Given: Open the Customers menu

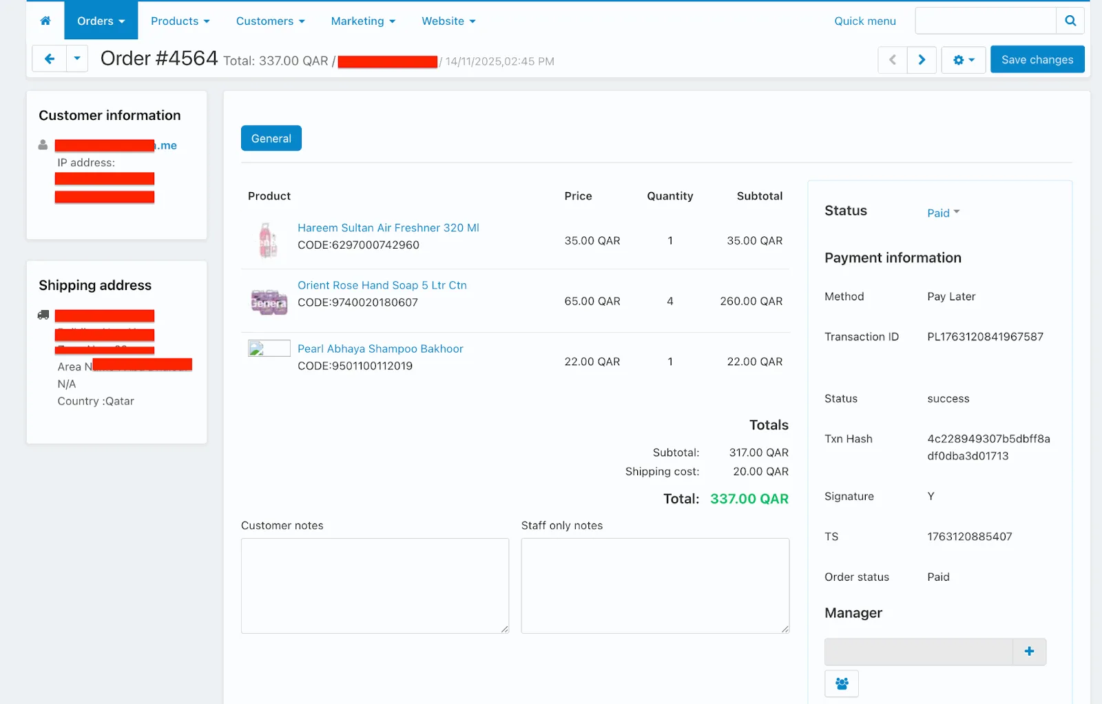Looking at the screenshot, I should click(x=271, y=21).
